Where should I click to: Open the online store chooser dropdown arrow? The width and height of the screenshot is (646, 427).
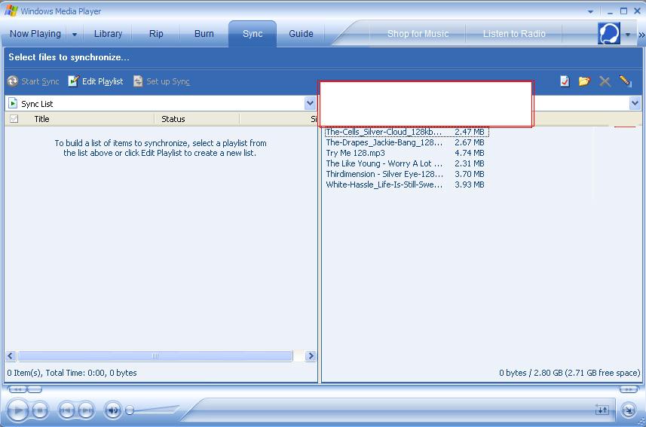628,35
